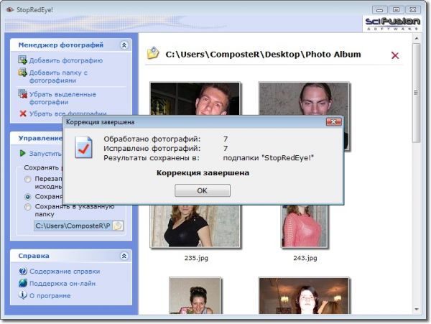
Task: Open Содержание справки help icon
Action: pyautogui.click(x=23, y=272)
